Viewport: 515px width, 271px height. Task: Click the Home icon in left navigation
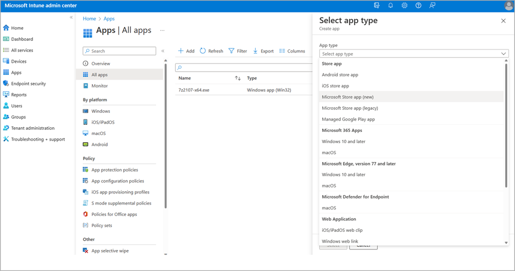(x=6, y=28)
